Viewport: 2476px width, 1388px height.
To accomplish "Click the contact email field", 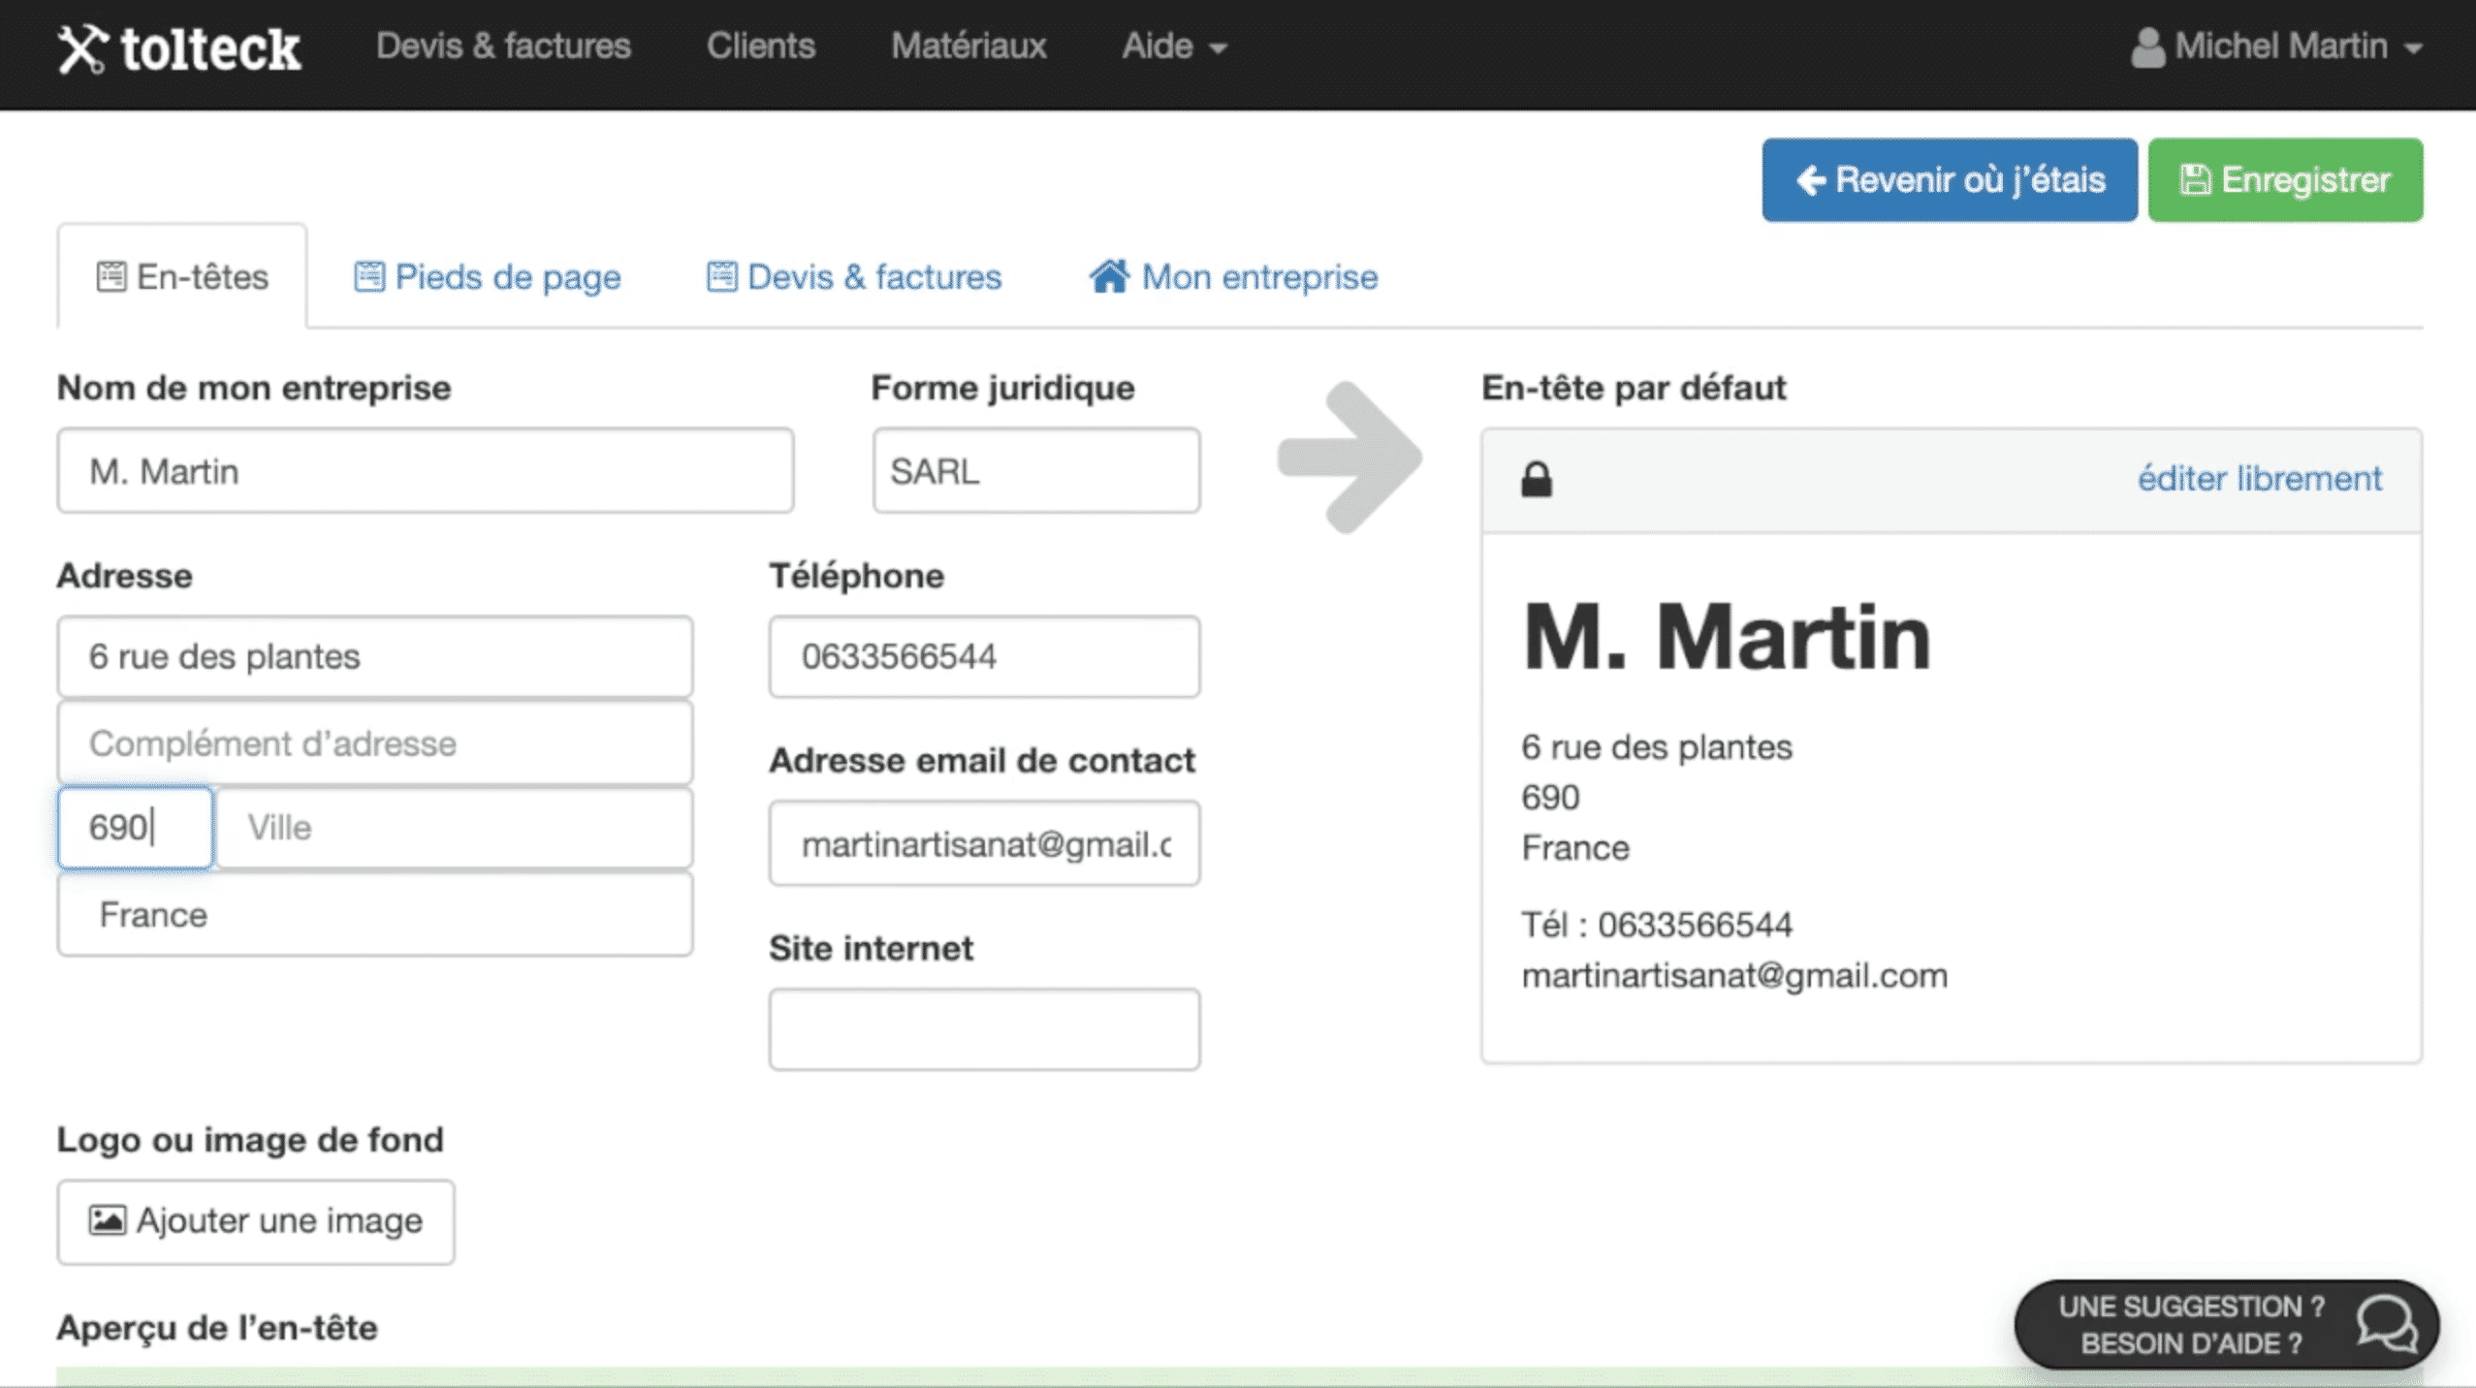I will tap(984, 843).
